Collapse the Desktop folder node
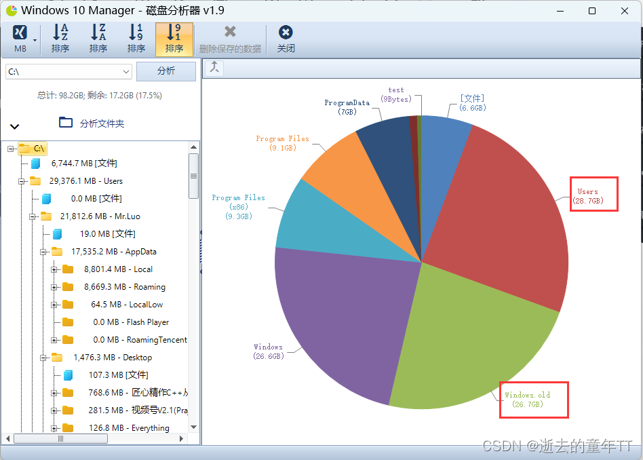 pos(43,358)
